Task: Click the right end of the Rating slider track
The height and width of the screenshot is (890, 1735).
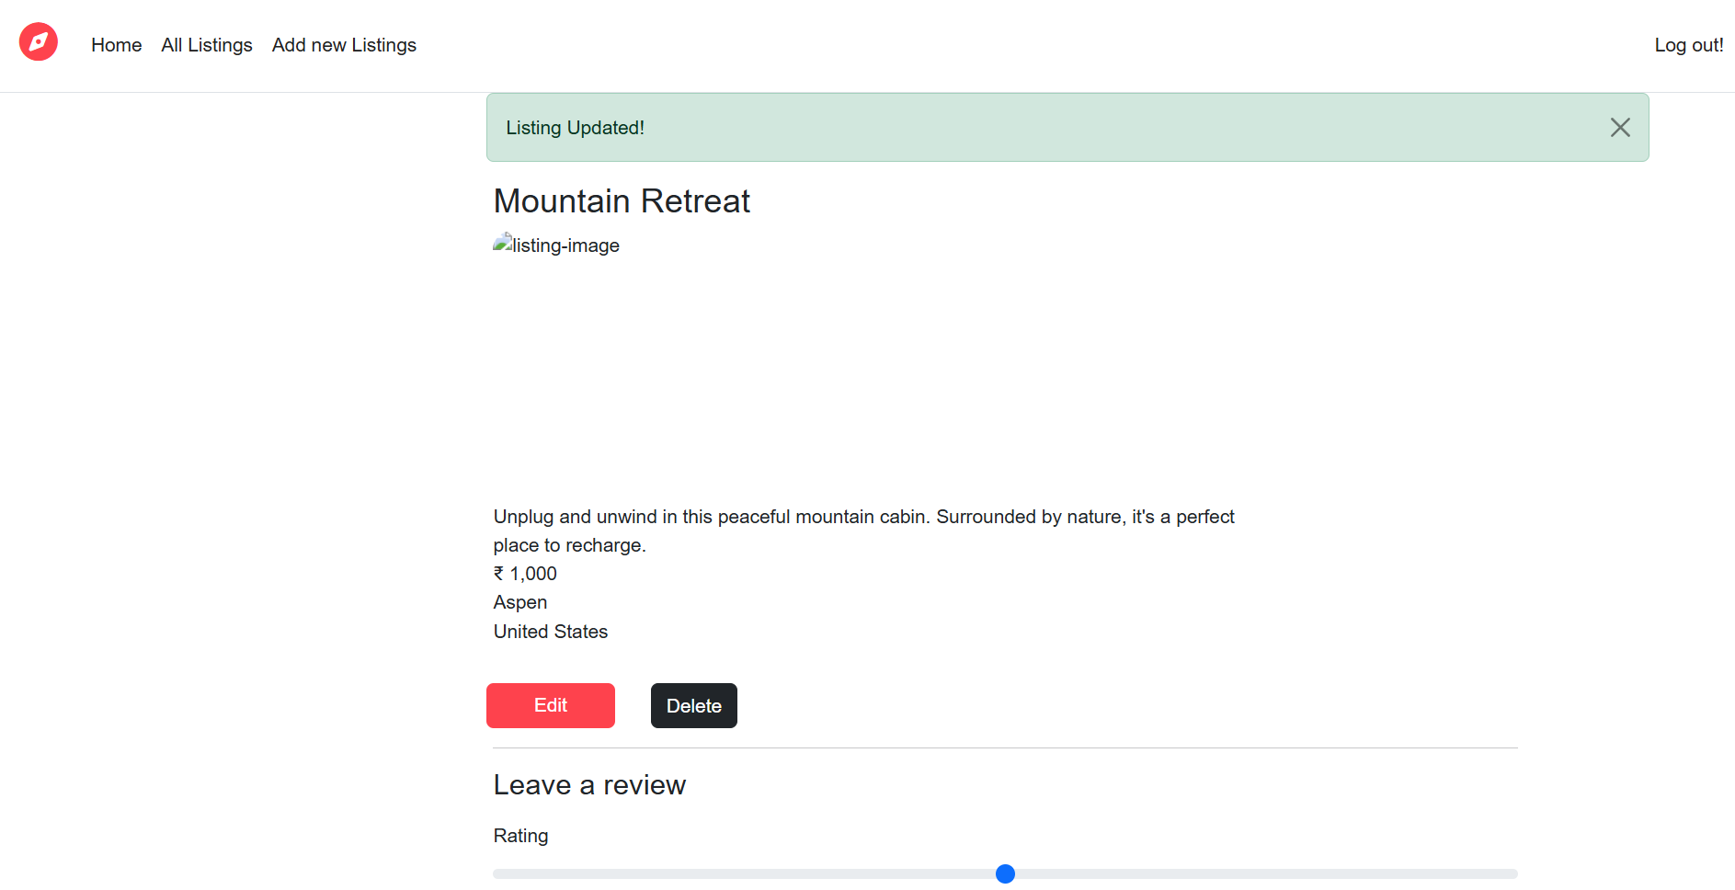Action: coord(1513,873)
